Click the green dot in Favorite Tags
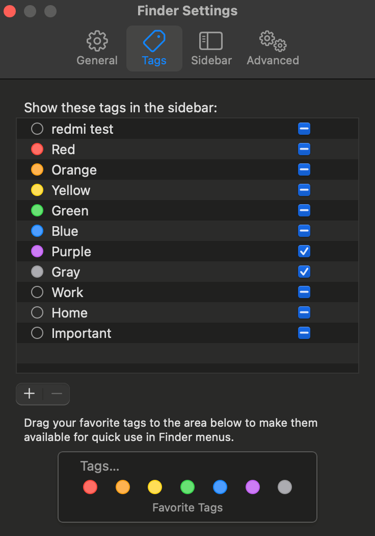The image size is (375, 536). coord(187,487)
